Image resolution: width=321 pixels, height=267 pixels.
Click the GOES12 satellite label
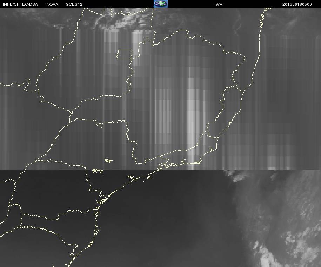coord(74,4)
